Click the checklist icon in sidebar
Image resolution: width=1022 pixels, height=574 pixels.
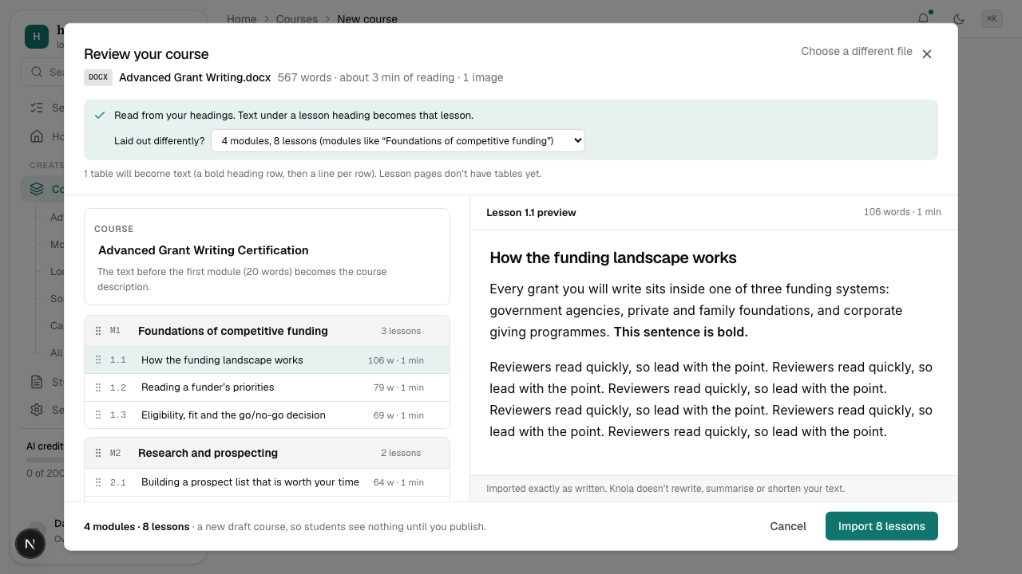(x=37, y=108)
